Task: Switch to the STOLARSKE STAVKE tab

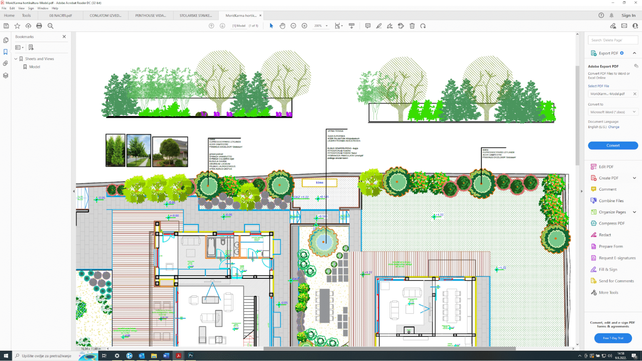Action: tap(196, 15)
